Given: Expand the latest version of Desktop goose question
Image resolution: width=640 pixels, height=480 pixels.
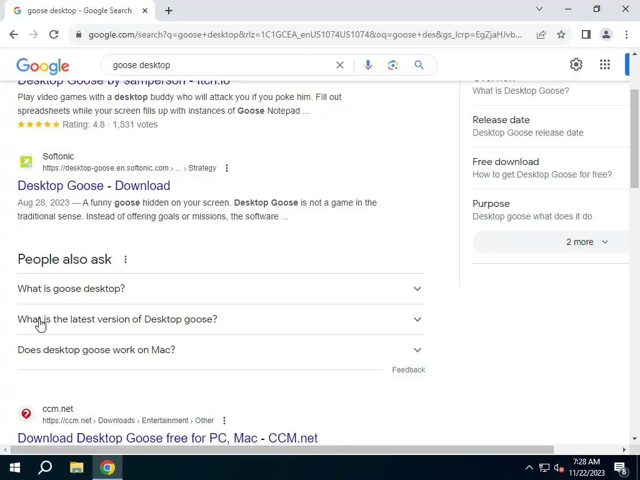Looking at the screenshot, I should (x=221, y=319).
